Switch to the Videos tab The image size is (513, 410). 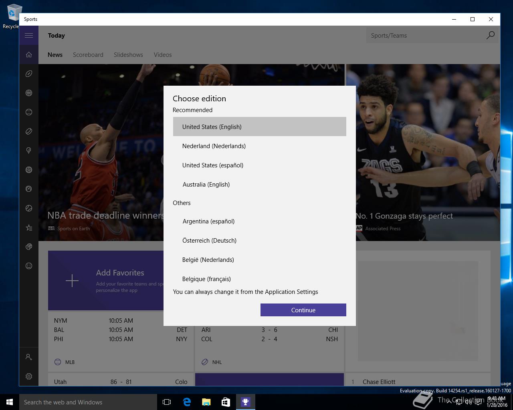pos(163,55)
